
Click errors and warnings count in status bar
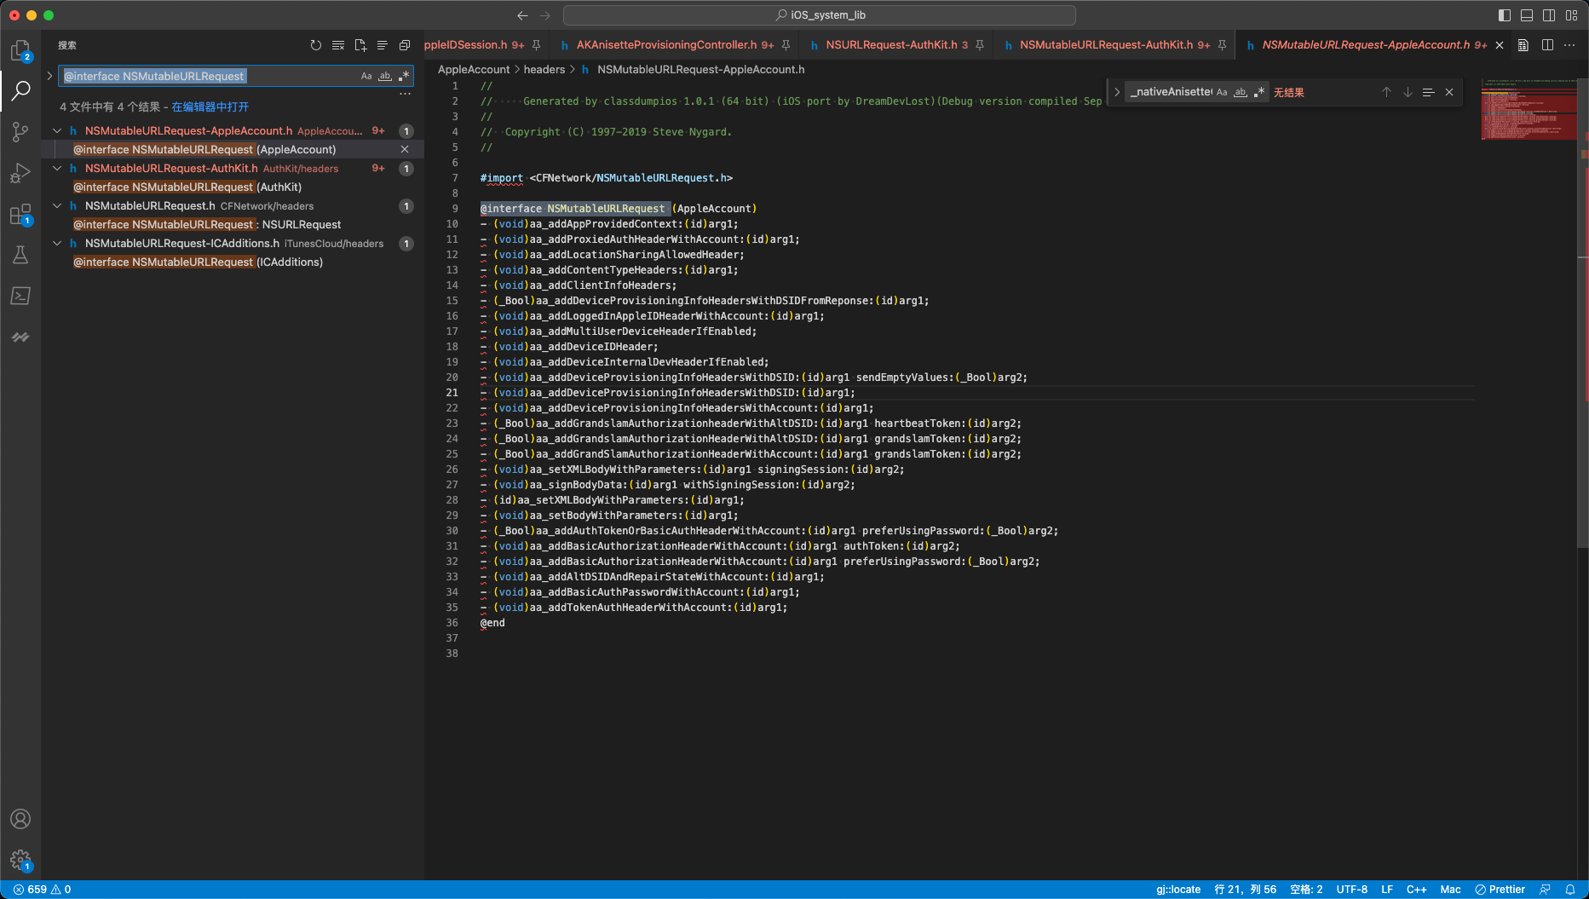click(42, 890)
